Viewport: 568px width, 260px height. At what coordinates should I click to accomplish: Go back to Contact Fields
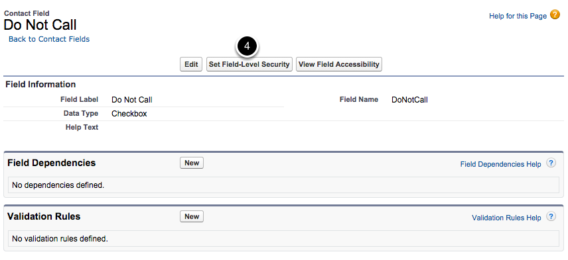coord(49,39)
